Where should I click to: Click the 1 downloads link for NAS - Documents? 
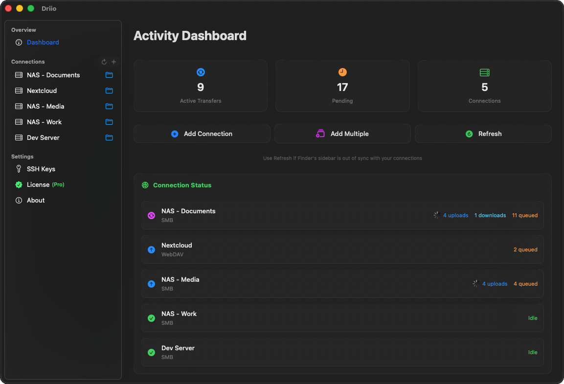490,215
